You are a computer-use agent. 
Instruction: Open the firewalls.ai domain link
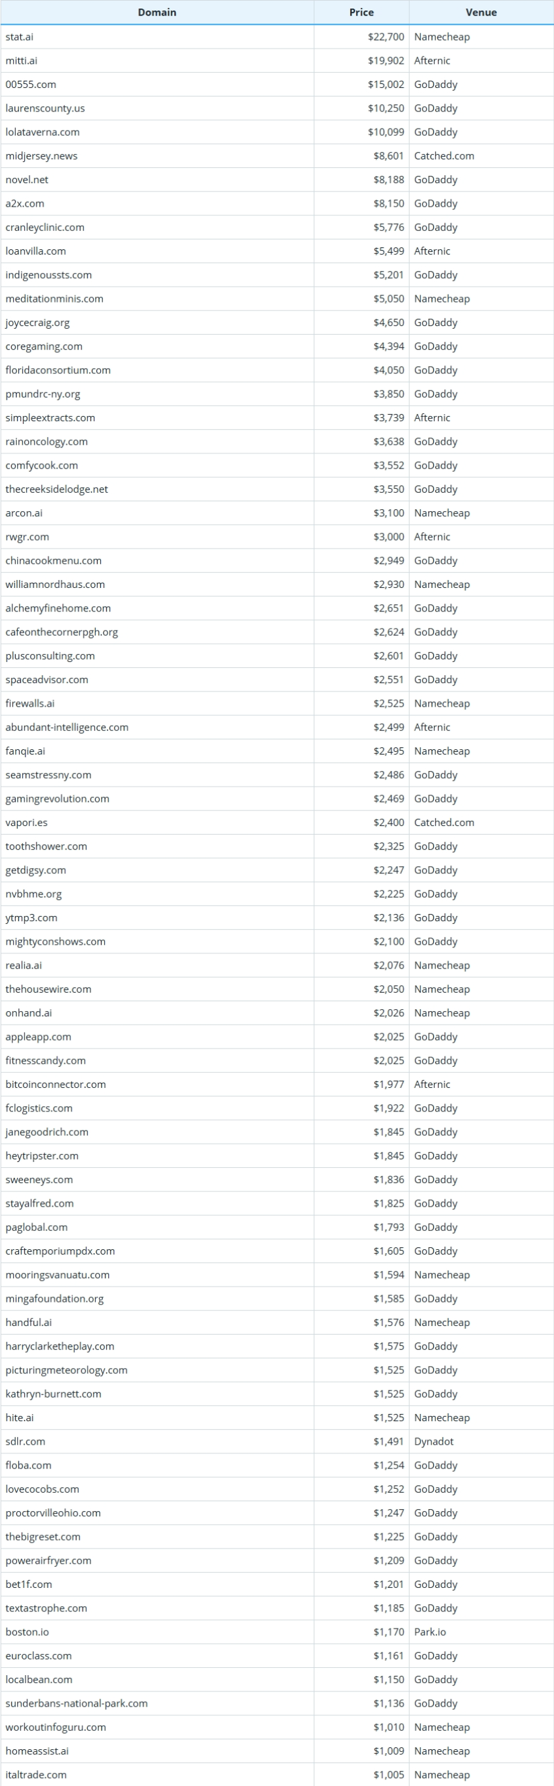[x=30, y=704]
